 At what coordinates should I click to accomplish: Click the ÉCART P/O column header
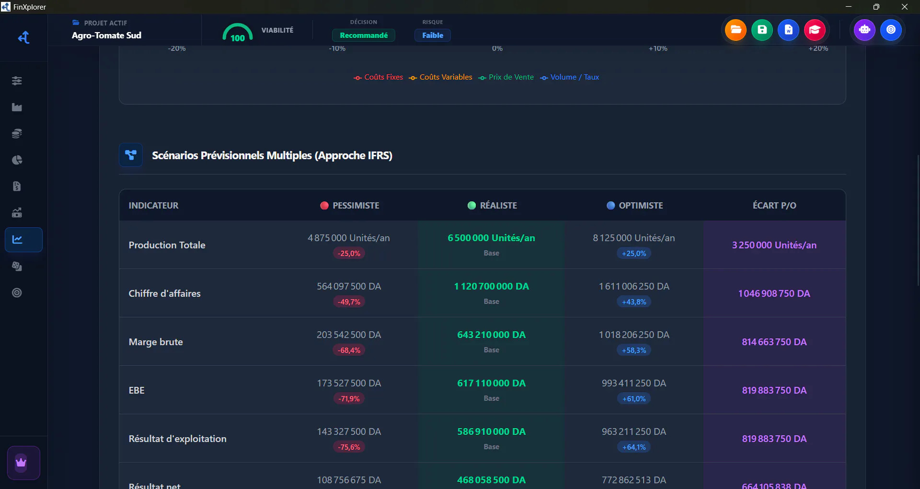tap(774, 206)
